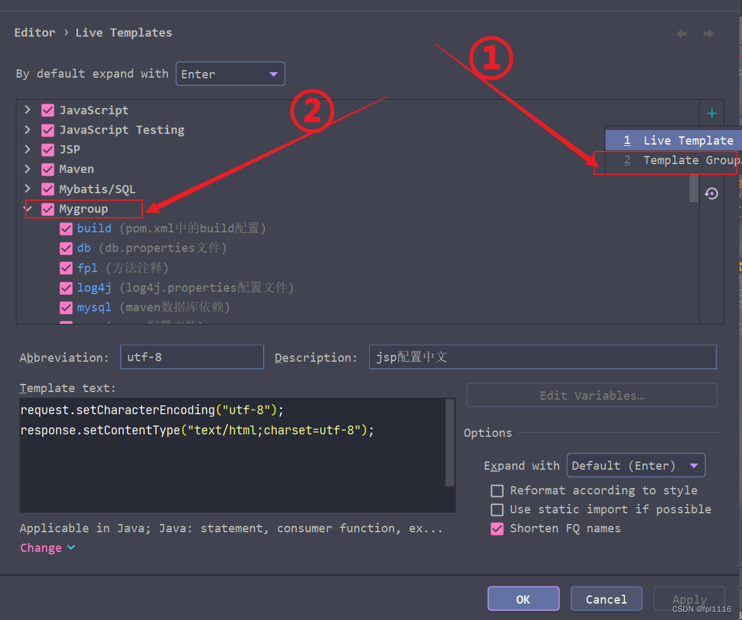Toggle the Maven group checkbox
The width and height of the screenshot is (742, 620).
[x=48, y=169]
